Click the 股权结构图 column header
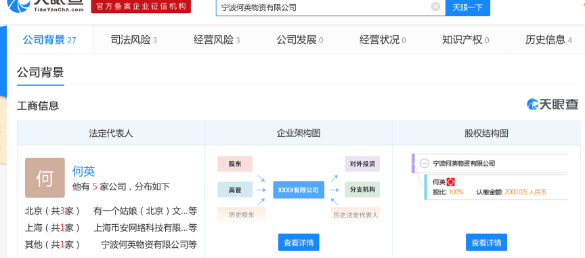 point(486,133)
